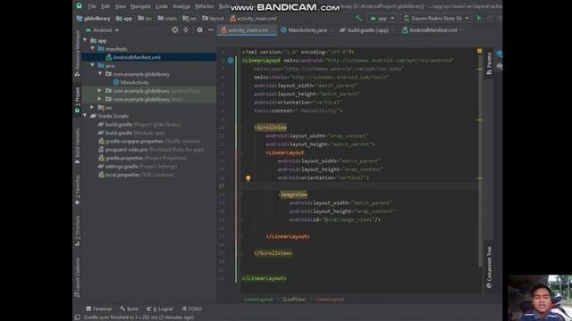Toggle the Project tool window tab

tap(77, 100)
